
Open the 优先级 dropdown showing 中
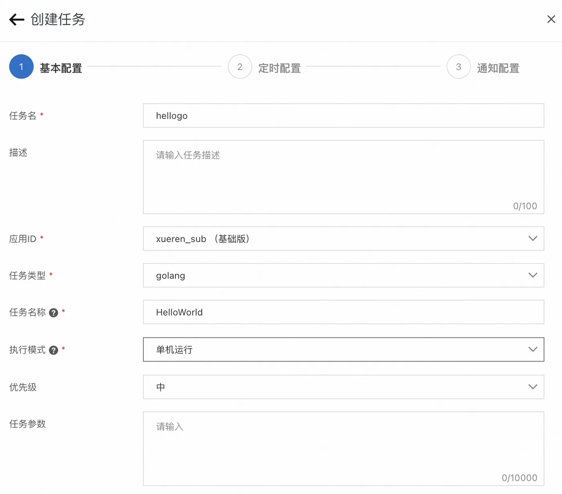tap(344, 387)
